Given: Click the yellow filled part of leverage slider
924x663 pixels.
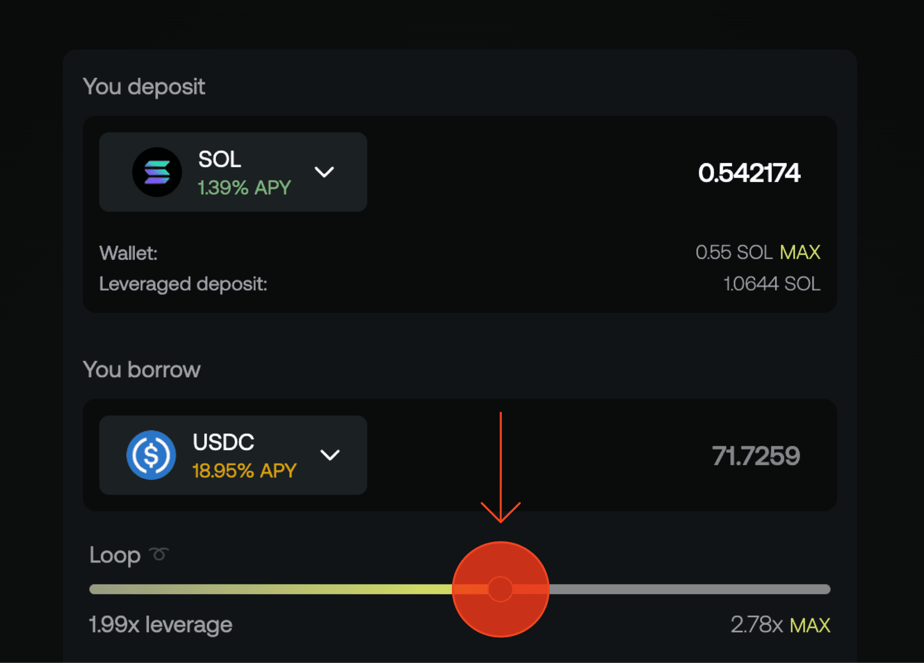Looking at the screenshot, I should (x=271, y=589).
